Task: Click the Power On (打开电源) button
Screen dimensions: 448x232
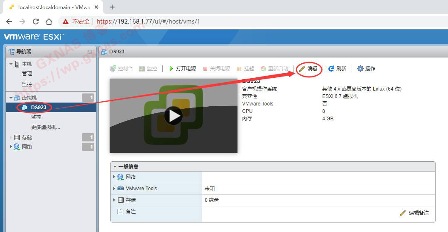Action: [x=182, y=69]
